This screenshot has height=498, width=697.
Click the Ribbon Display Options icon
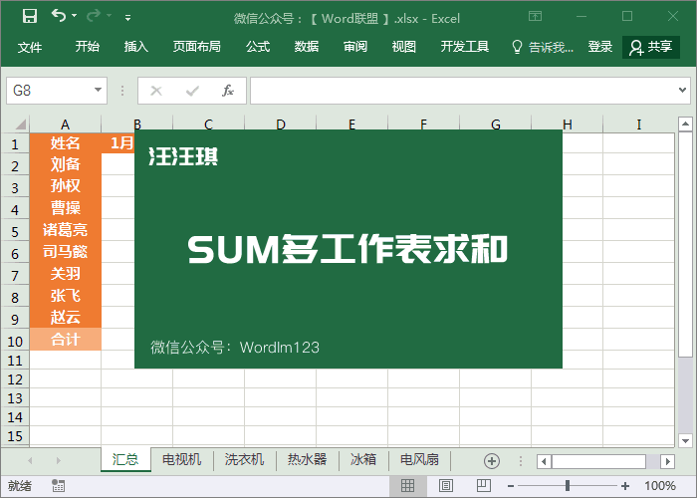tap(536, 17)
